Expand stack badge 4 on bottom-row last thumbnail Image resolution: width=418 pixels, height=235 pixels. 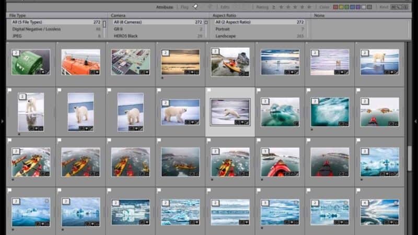[365, 203]
